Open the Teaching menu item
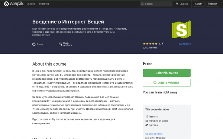 (x=44, y=4)
